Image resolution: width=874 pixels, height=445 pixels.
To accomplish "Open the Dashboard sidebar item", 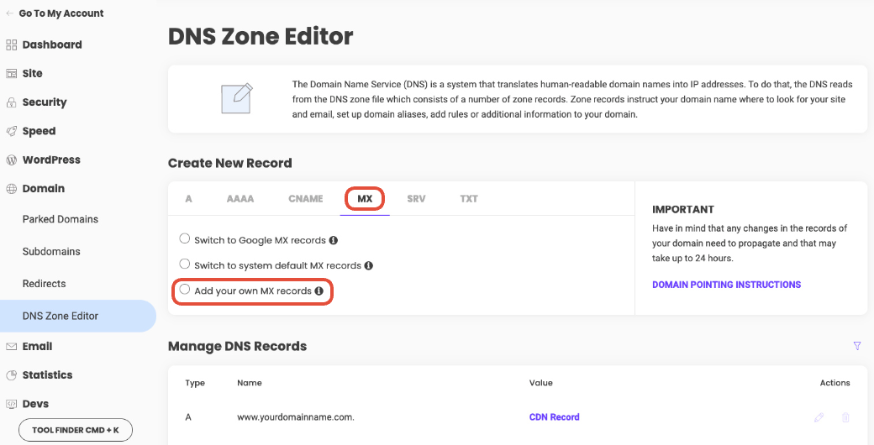I will tap(52, 45).
